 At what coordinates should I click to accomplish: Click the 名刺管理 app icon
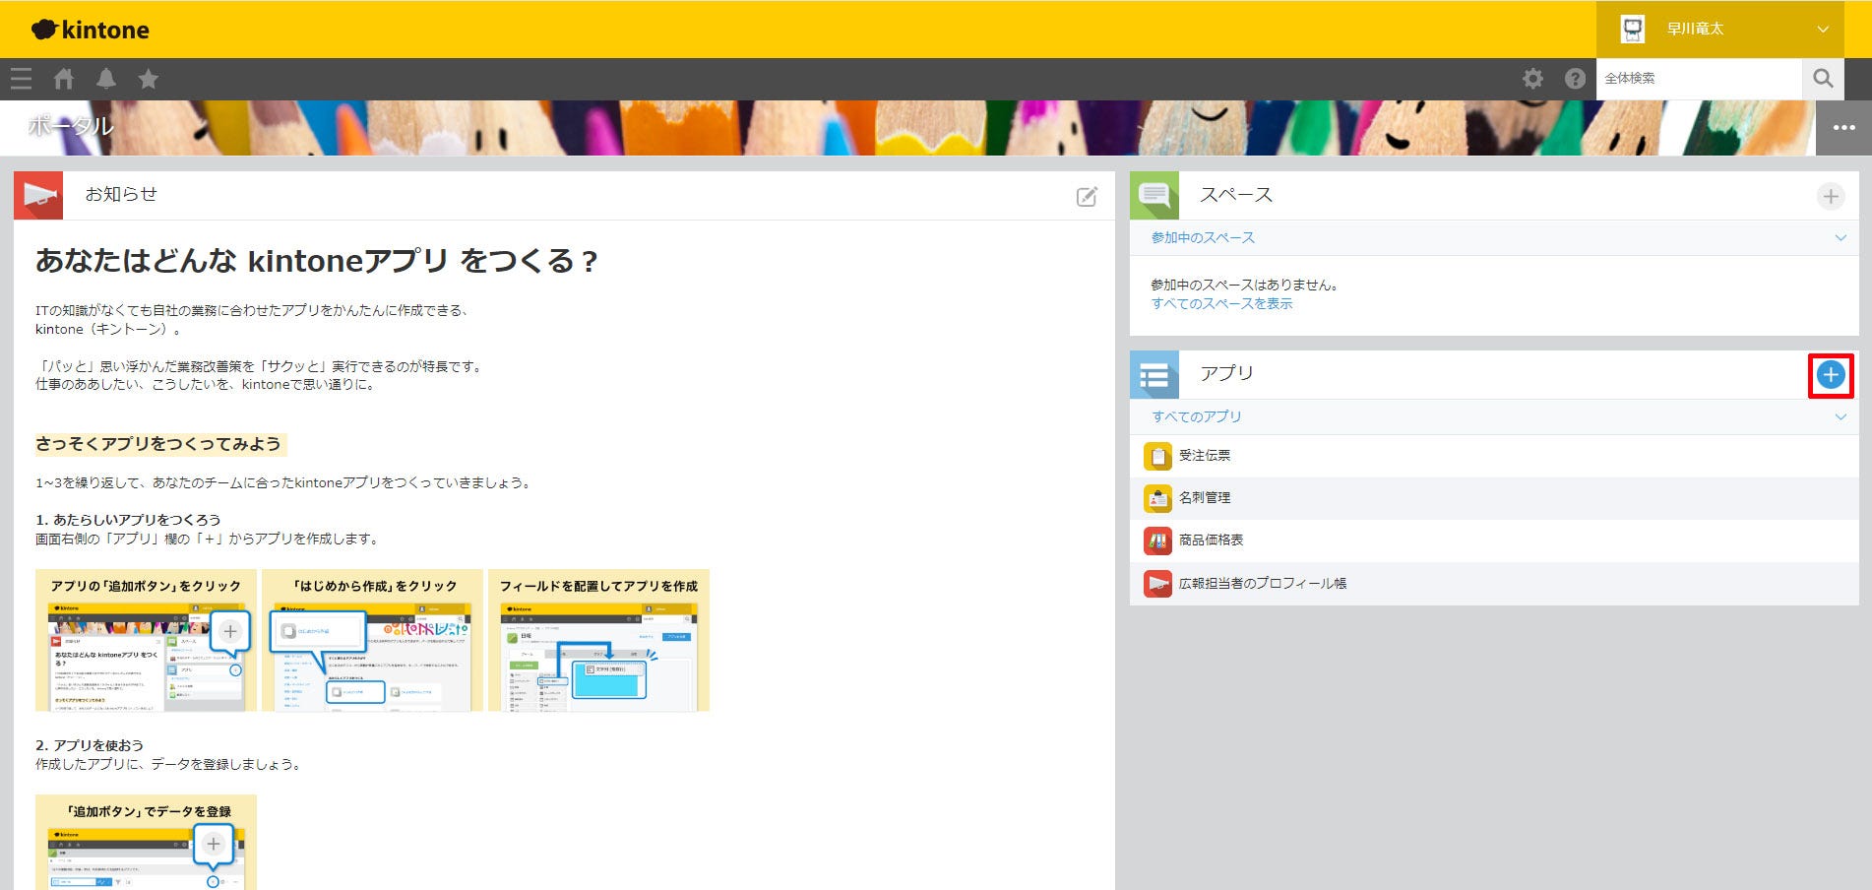click(x=1157, y=498)
